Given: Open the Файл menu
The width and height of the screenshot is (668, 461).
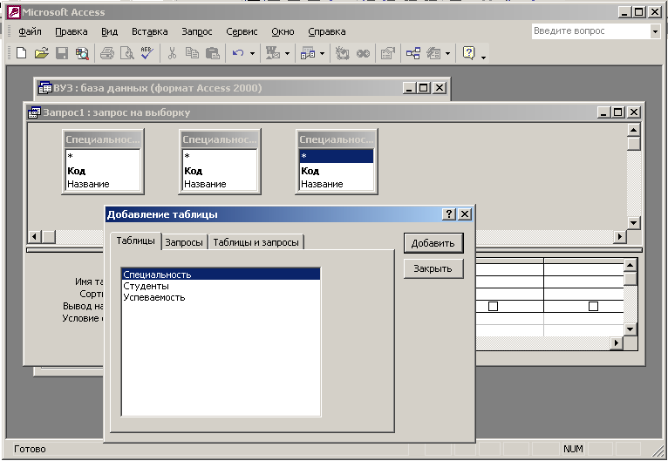Looking at the screenshot, I should (30, 31).
